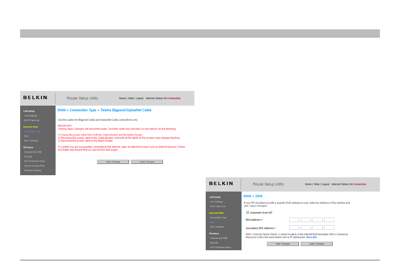Open Home in the WAN > DNS window header
400x280 pixels.
coord(308,184)
